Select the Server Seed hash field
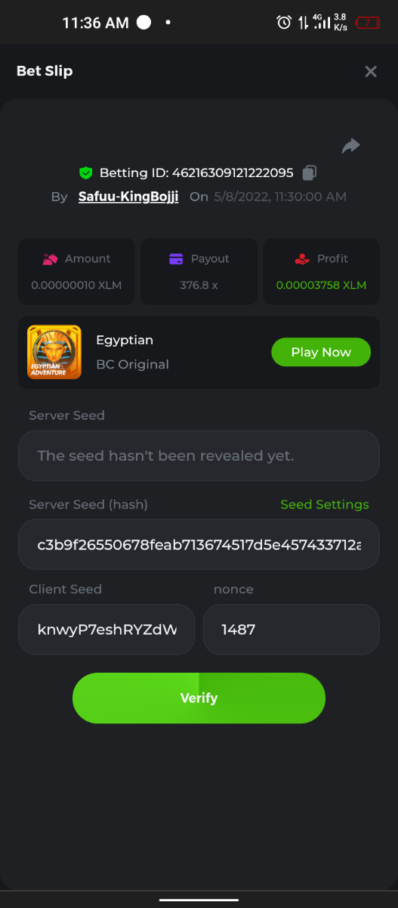This screenshot has height=908, width=398. (x=199, y=544)
